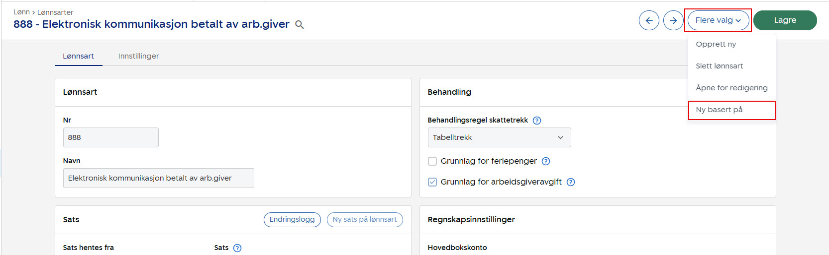Select Opprett ny from the menu
This screenshot has width=829, height=255.
pyautogui.click(x=716, y=44)
